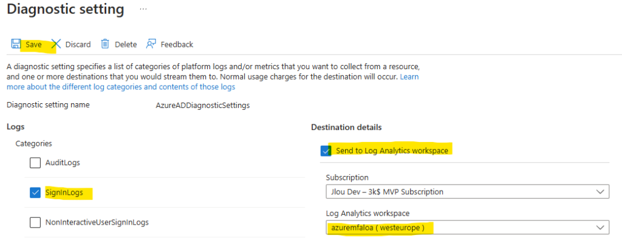
Task: Open the Learn more about log categories link
Action: coord(121,86)
